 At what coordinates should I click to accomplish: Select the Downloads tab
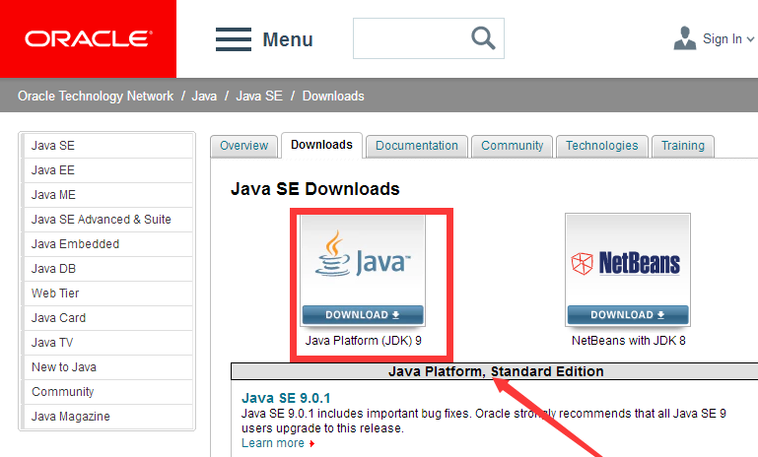click(321, 145)
